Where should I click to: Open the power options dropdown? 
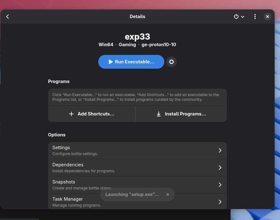tap(239, 17)
